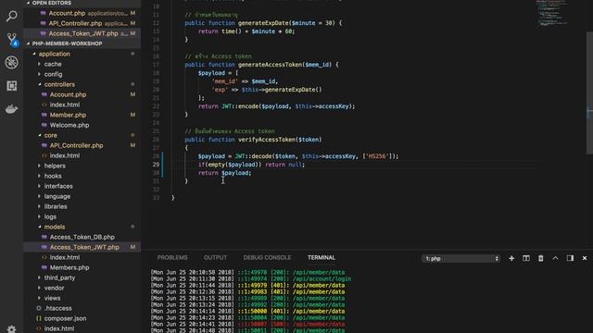The height and width of the screenshot is (333, 593).
Task: Open the Docker view icon
Action: pos(11,109)
